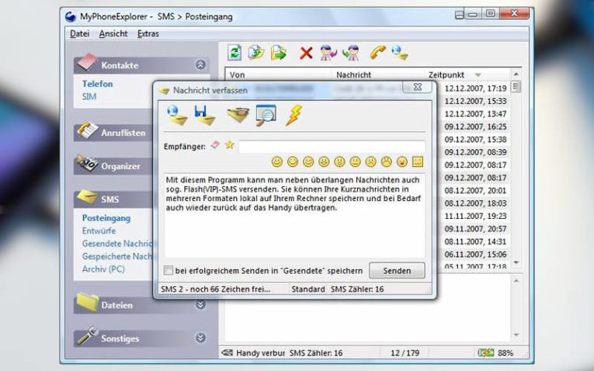The image size is (594, 371).
Task: Open the Anruflisten sidebar section
Action: [x=113, y=133]
